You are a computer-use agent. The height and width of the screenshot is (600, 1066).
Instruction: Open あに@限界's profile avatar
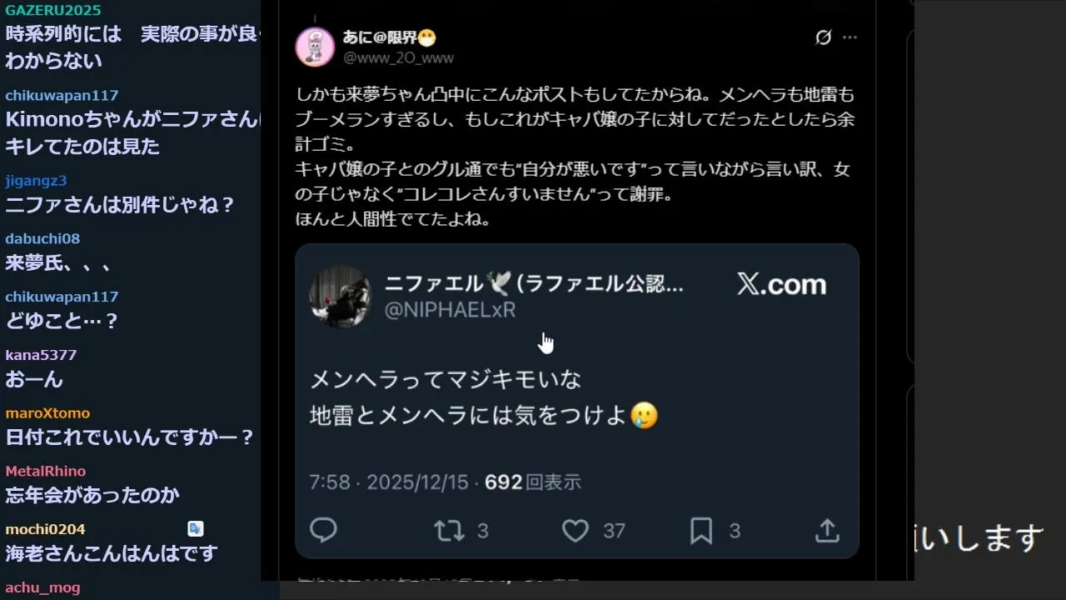click(x=315, y=46)
